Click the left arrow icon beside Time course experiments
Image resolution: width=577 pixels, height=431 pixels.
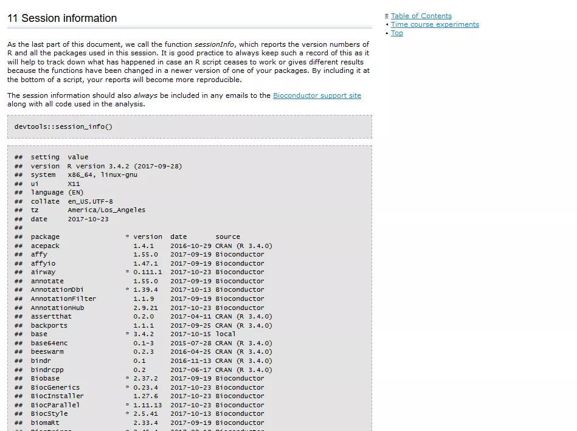click(x=387, y=25)
